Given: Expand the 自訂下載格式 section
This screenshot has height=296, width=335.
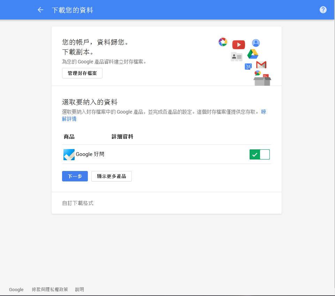Looking at the screenshot, I should click(x=78, y=203).
